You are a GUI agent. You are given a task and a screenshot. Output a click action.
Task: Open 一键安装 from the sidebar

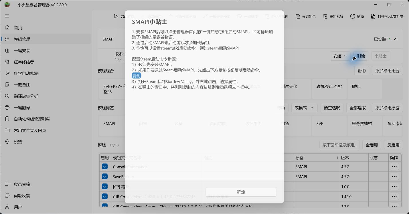coord(46,51)
